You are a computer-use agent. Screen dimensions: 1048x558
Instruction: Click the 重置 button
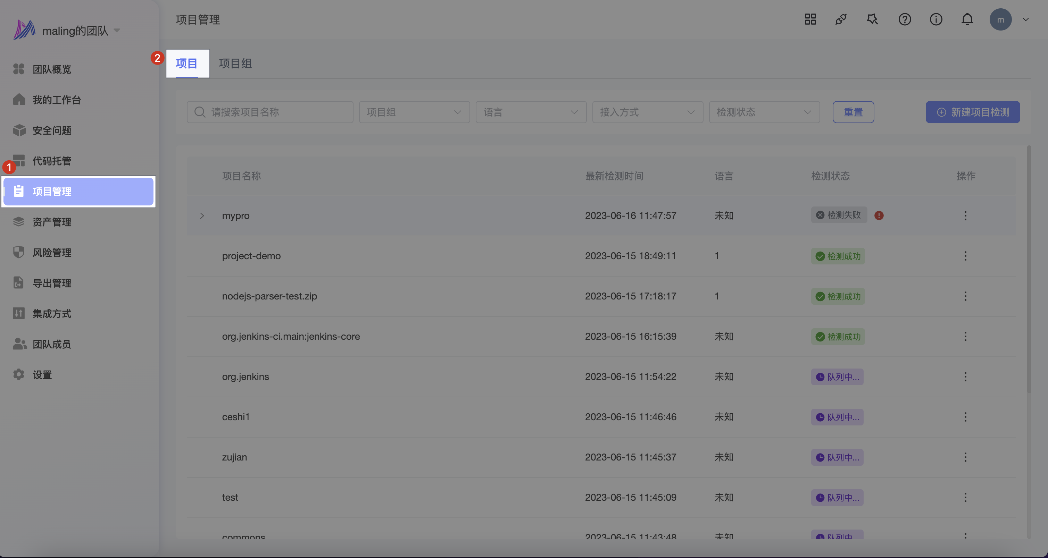tap(853, 112)
